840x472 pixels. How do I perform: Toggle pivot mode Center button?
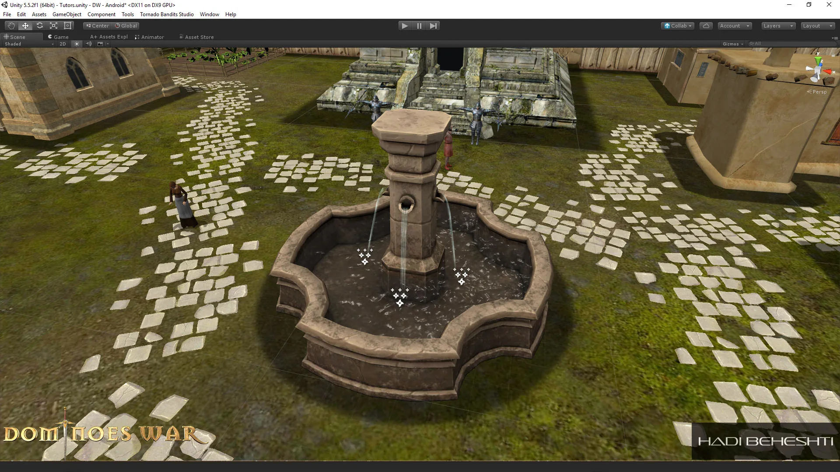[97, 26]
